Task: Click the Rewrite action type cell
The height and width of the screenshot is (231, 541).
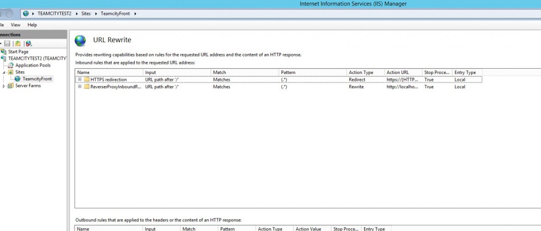Action: 356,87
